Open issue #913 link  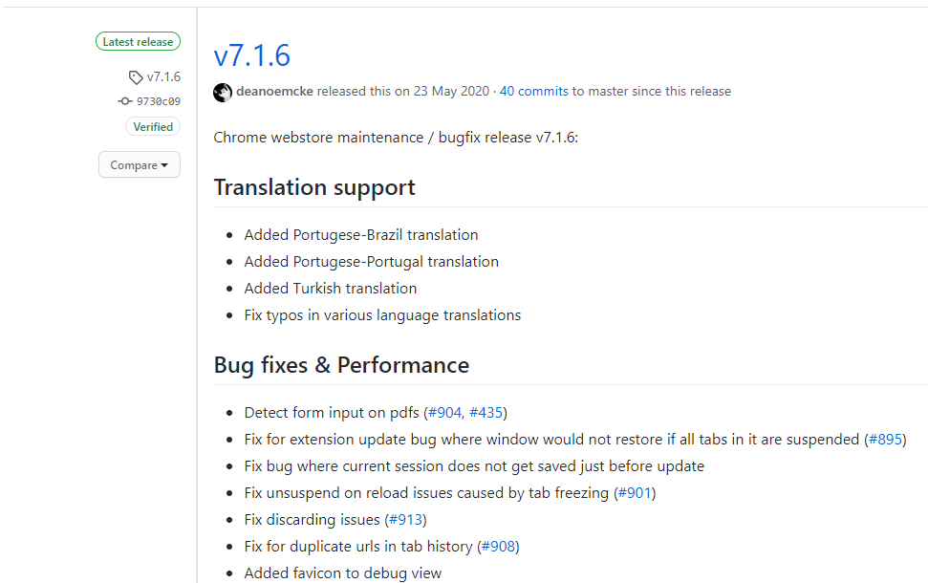(x=406, y=520)
